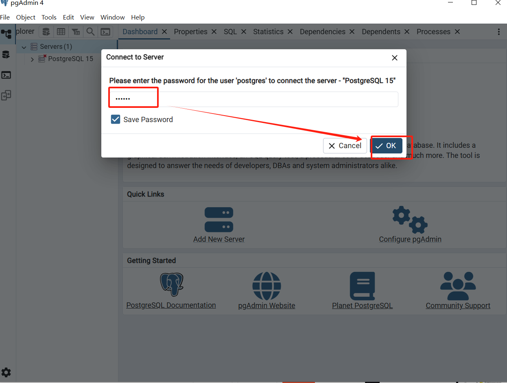Open the Configure pgAdmin link
This screenshot has height=383, width=507.
tap(410, 239)
